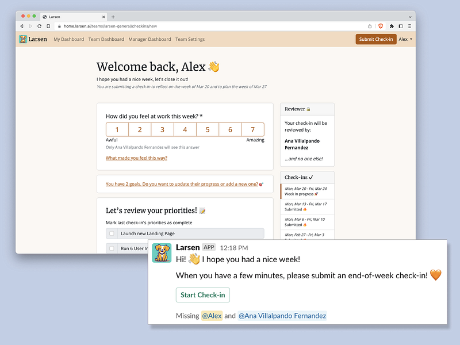
Task: Select the Larsen browser tab
Action: 74,17
